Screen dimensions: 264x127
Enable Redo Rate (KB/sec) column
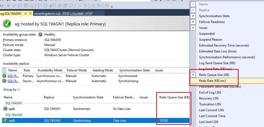click(212, 81)
